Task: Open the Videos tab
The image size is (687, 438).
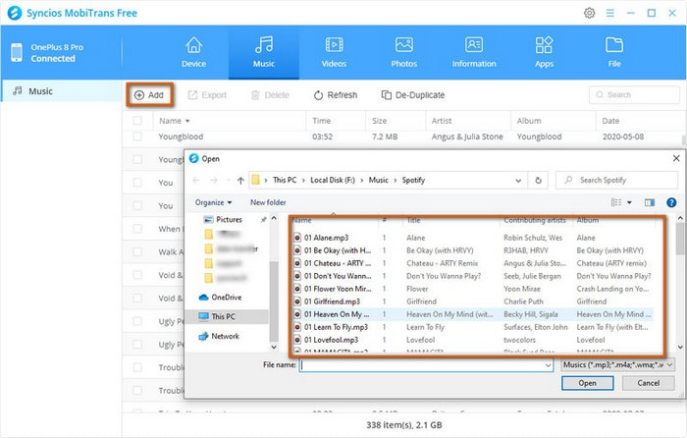Action: 334,53
